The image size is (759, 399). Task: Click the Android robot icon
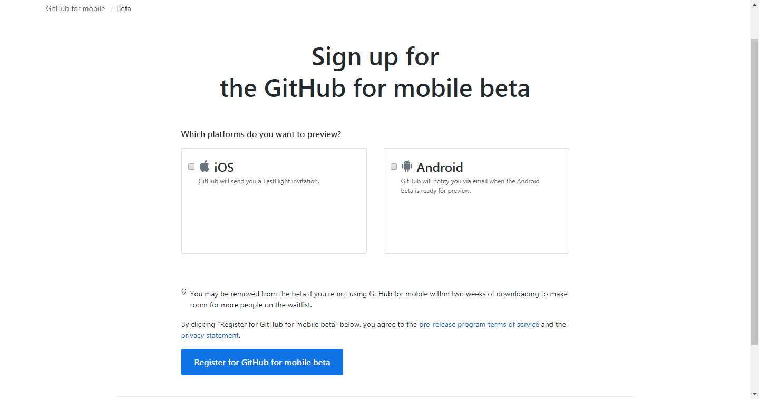tap(406, 167)
